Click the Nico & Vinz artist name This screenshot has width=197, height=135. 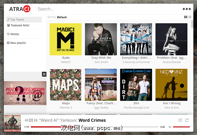coord(172,108)
